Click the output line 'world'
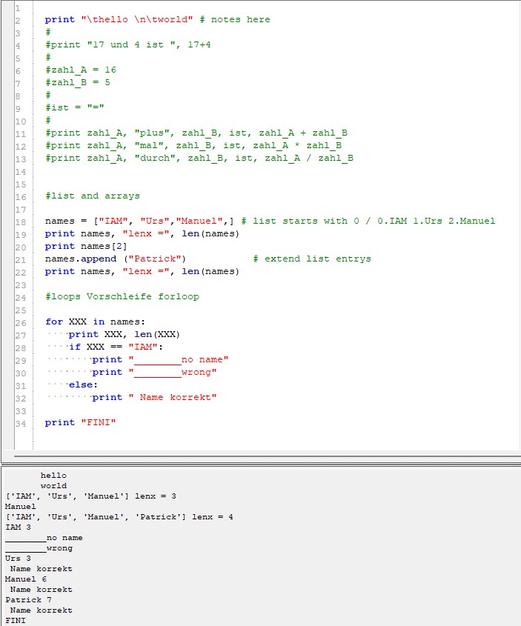This screenshot has width=521, height=626. coord(53,486)
